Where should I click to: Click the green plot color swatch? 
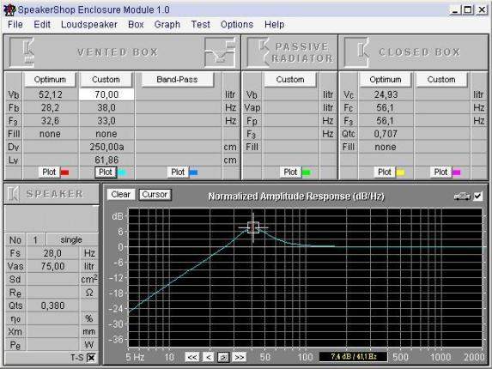(x=307, y=172)
